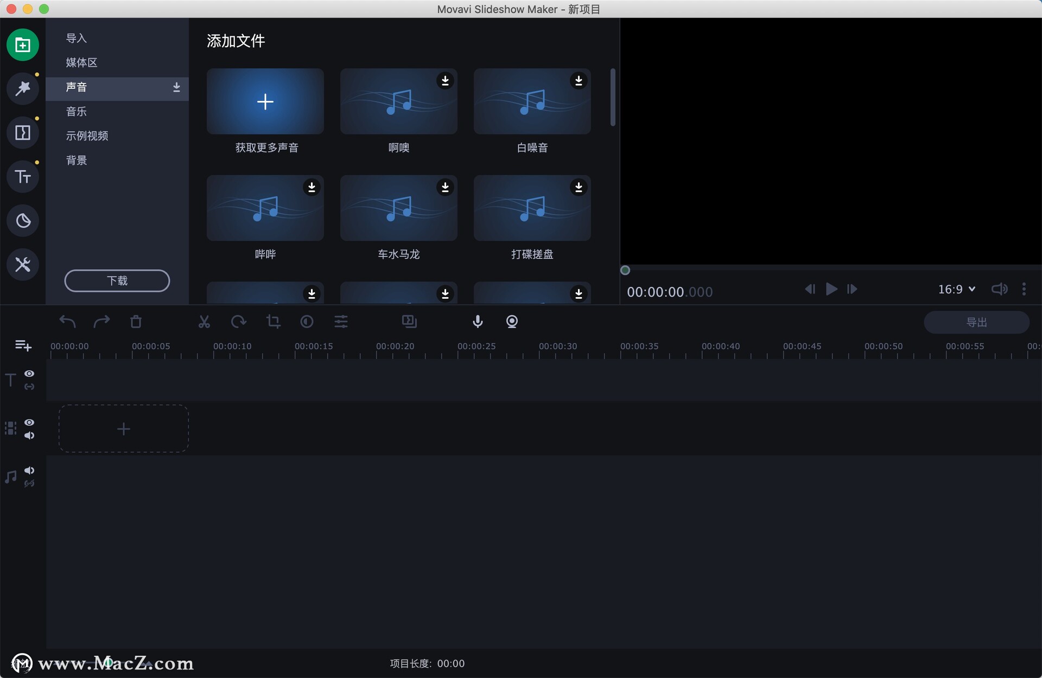The width and height of the screenshot is (1042, 678).
Task: Download the 啊噢 sound
Action: [x=445, y=81]
